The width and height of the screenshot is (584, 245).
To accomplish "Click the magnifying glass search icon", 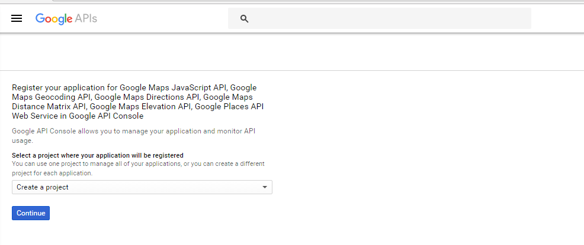I will point(245,18).
